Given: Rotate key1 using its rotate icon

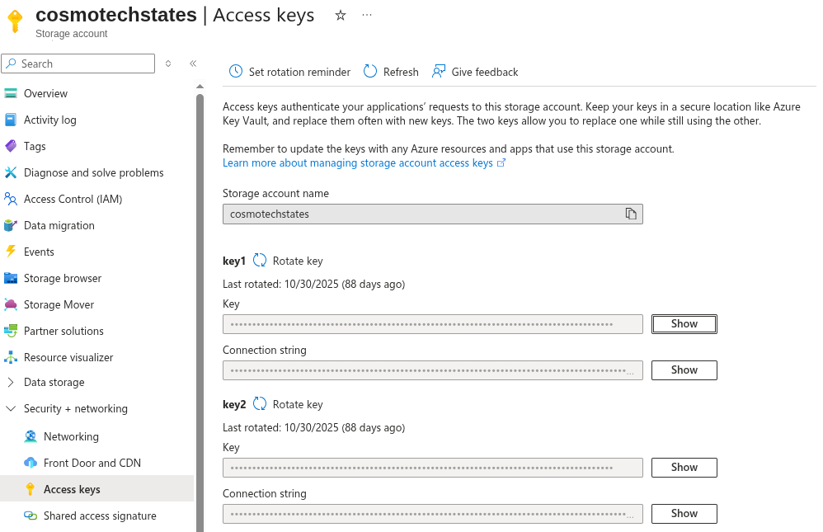Looking at the screenshot, I should pyautogui.click(x=258, y=261).
